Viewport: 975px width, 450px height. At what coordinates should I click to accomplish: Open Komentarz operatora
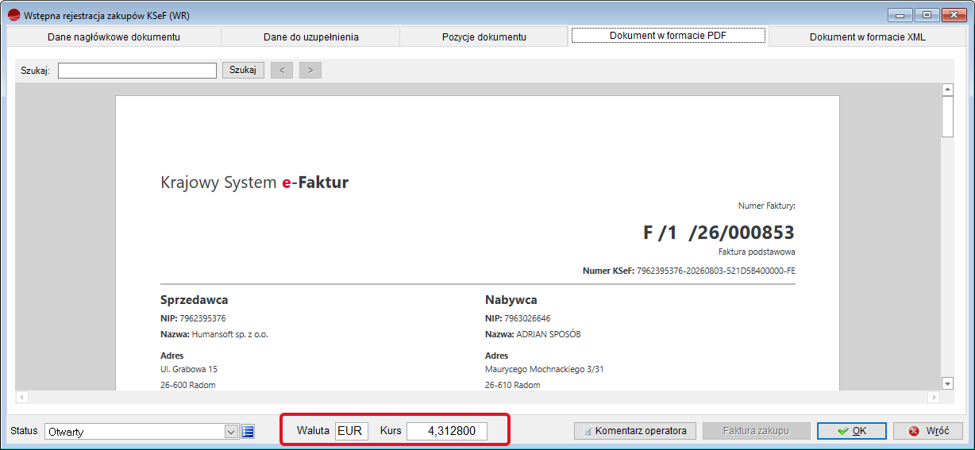click(x=635, y=431)
